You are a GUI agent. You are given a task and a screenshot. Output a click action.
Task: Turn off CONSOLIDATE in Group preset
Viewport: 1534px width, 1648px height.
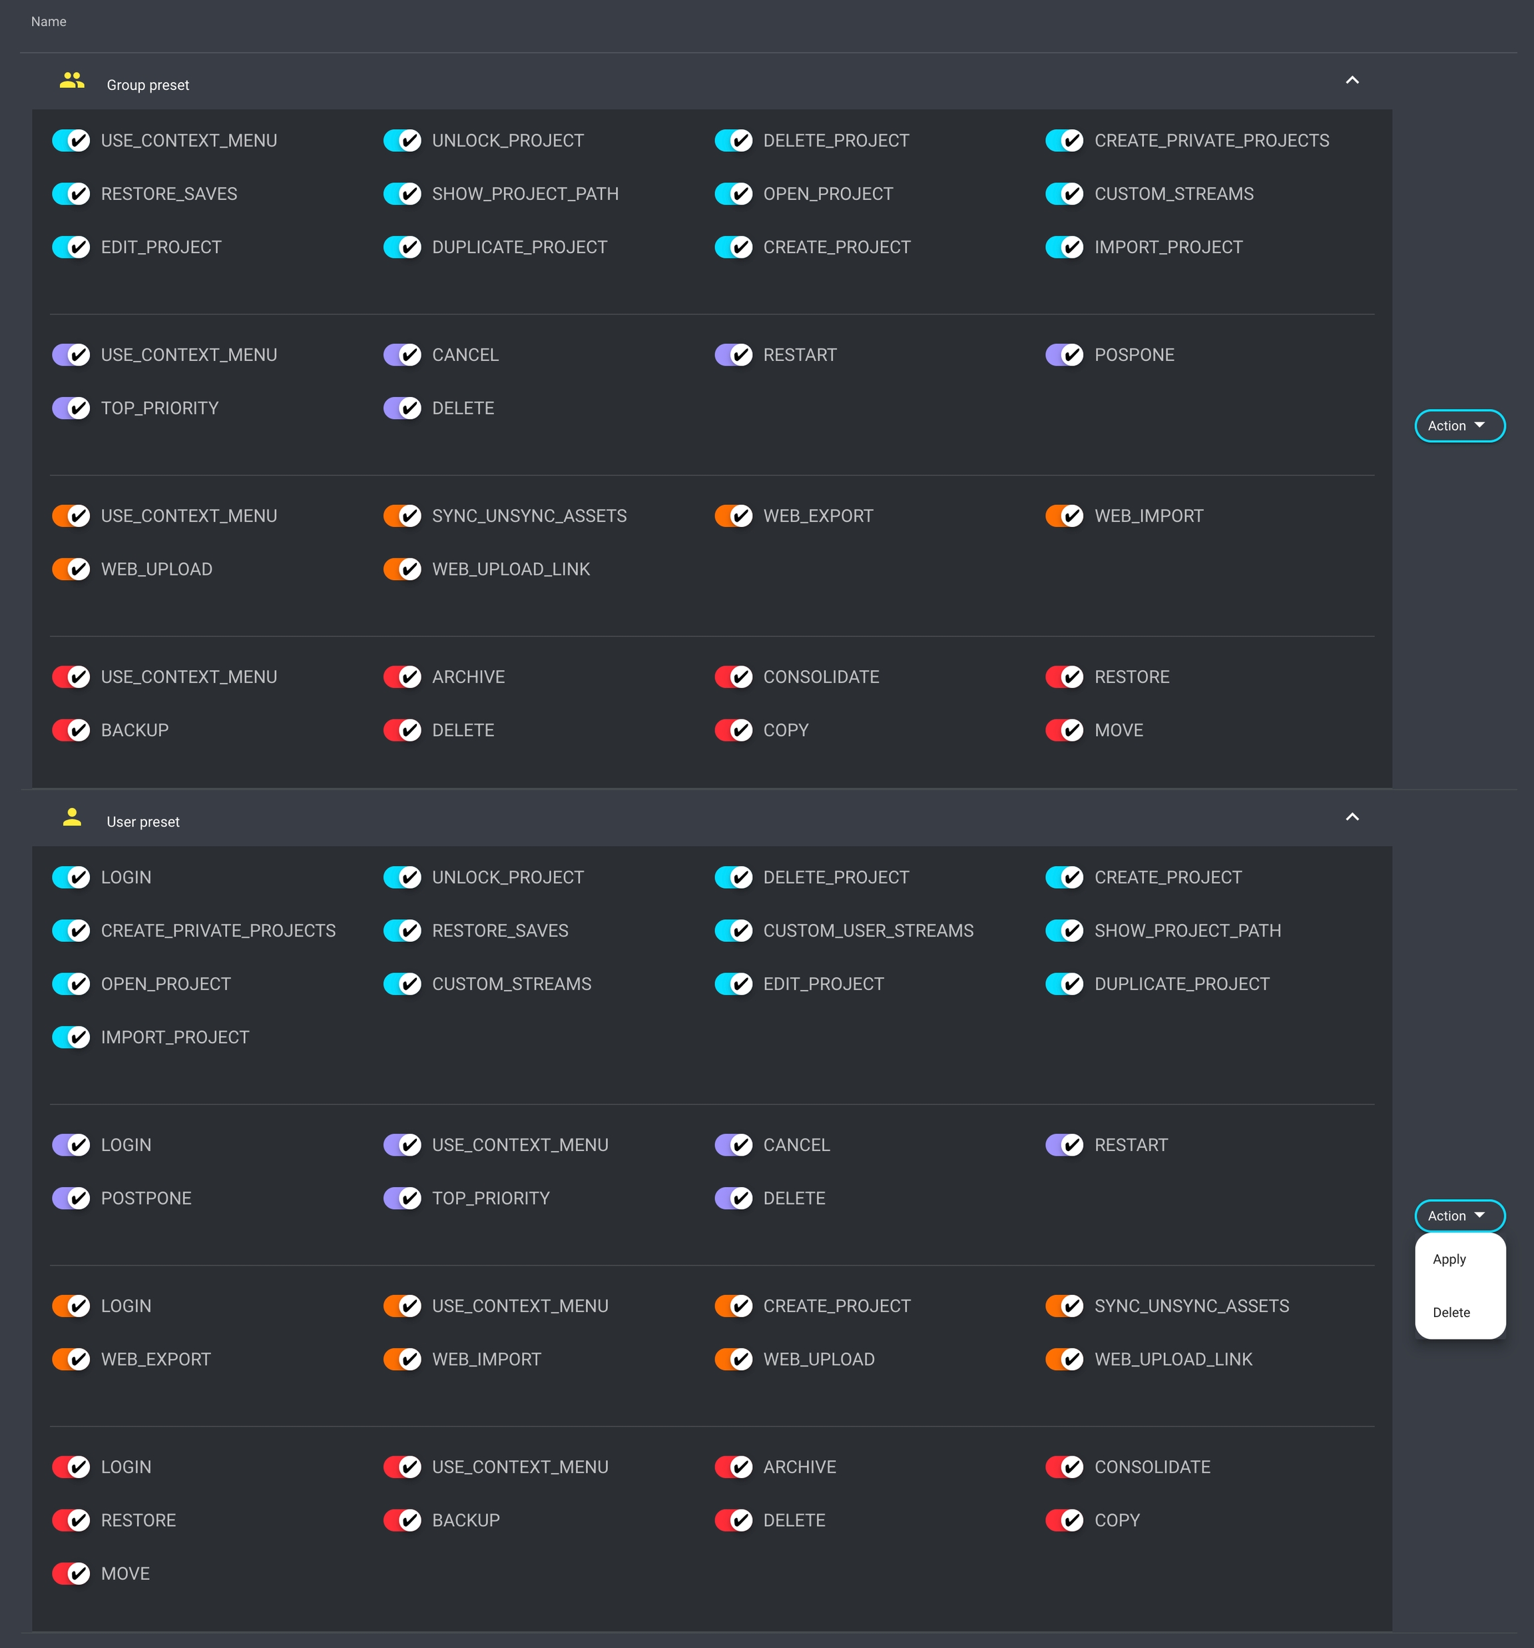[734, 677]
